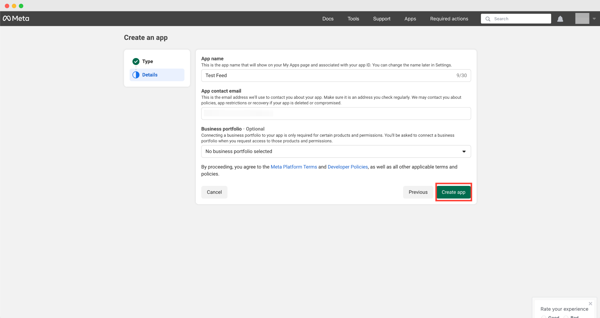The height and width of the screenshot is (318, 600).
Task: Go to the Apps menu
Action: tap(410, 19)
